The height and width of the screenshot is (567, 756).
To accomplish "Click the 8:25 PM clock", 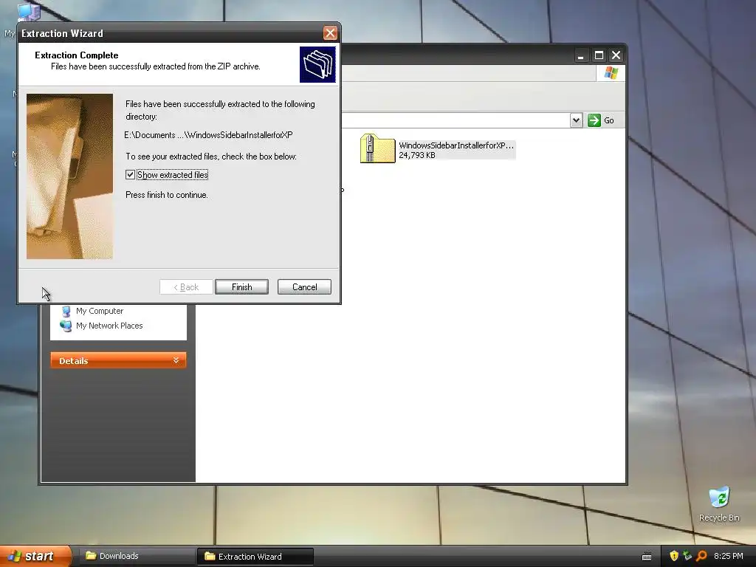I will coord(729,557).
